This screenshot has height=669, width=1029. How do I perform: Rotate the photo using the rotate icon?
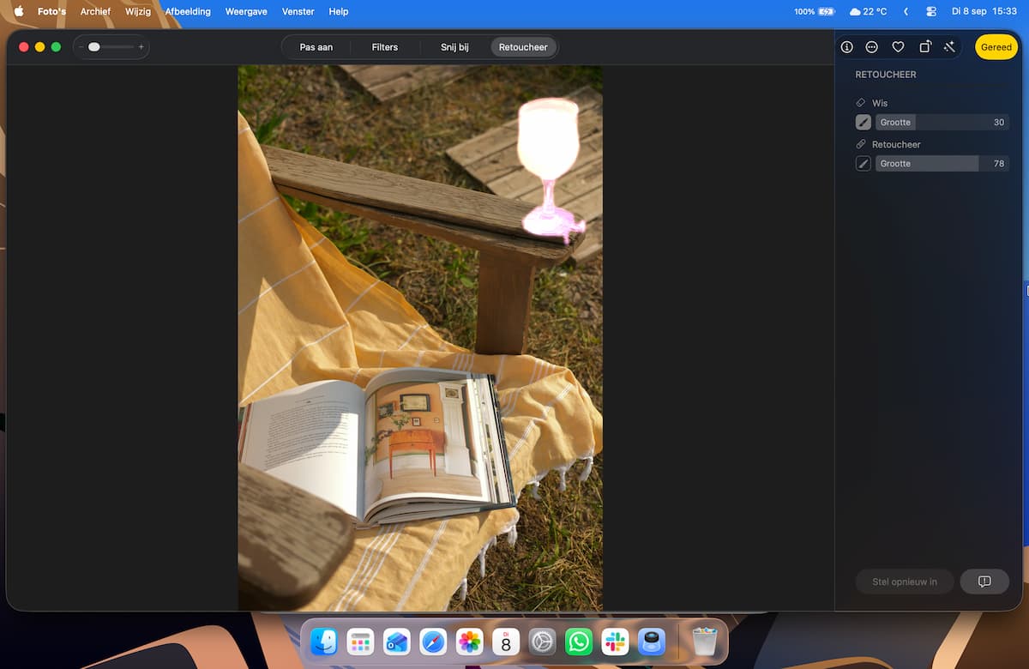pos(924,47)
